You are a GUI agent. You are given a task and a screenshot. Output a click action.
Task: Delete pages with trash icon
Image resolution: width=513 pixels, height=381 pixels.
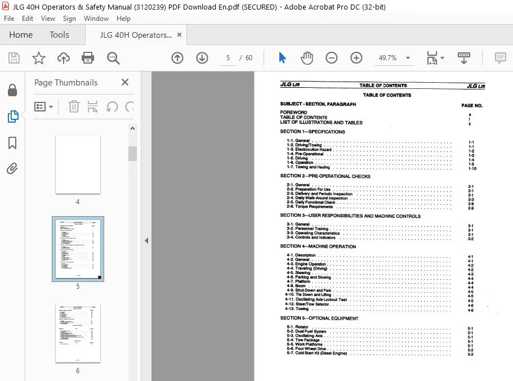(74, 106)
